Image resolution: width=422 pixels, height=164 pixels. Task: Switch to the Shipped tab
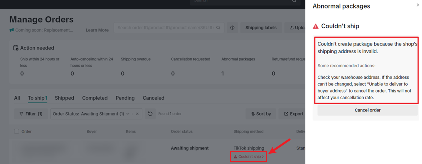click(x=64, y=98)
